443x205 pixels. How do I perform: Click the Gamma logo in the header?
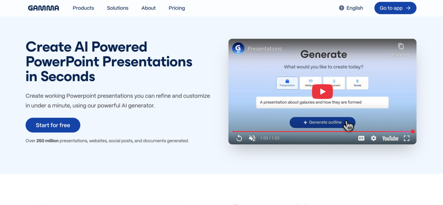pyautogui.click(x=43, y=8)
